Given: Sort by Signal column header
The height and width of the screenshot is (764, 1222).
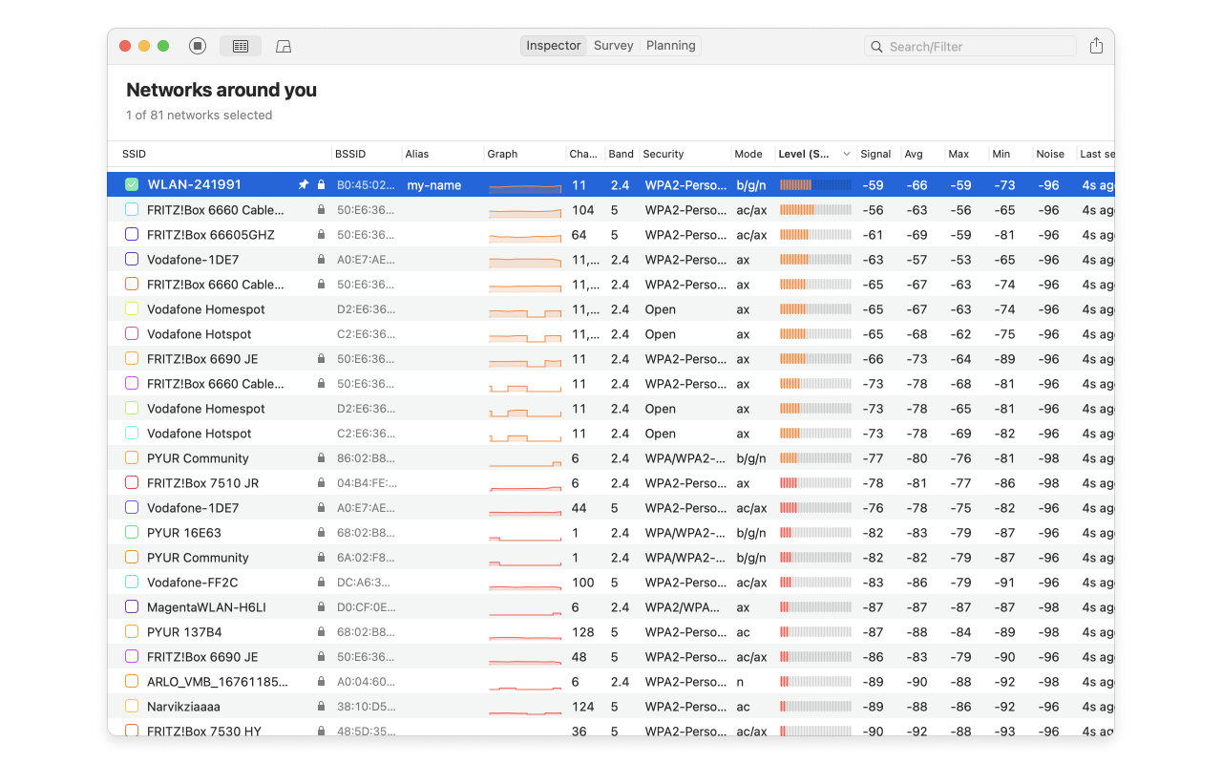Looking at the screenshot, I should [x=875, y=154].
